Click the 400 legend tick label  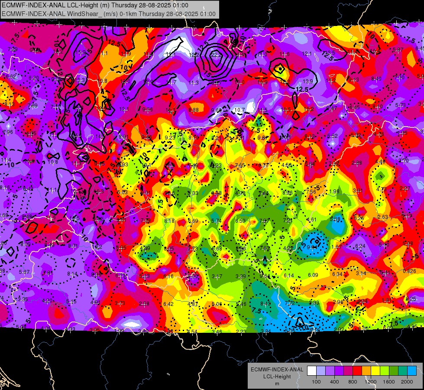coord(334,382)
